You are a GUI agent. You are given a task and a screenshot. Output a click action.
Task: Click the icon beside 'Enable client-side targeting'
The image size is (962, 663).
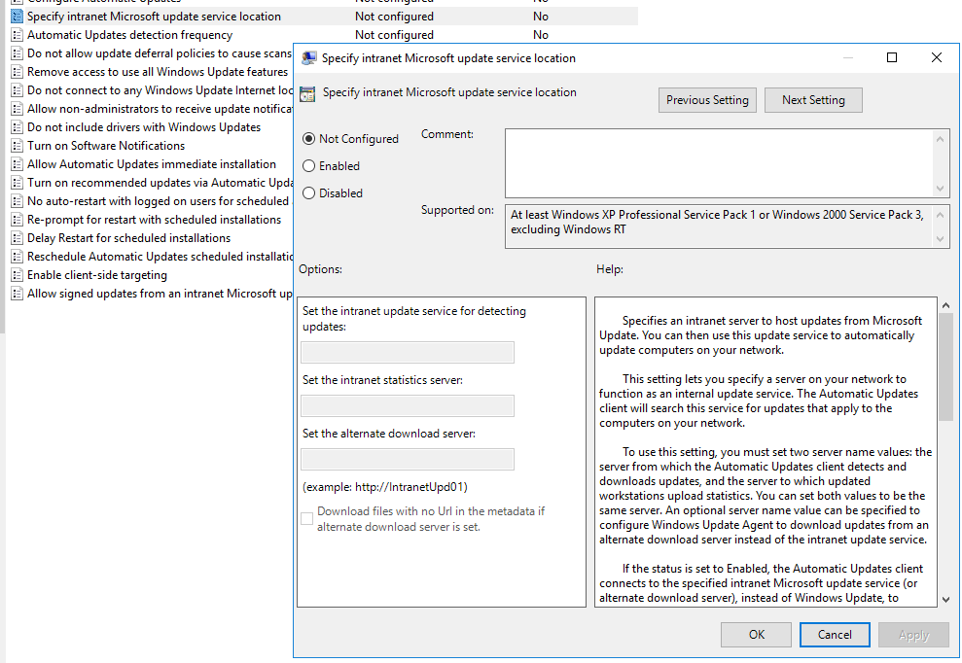18,275
